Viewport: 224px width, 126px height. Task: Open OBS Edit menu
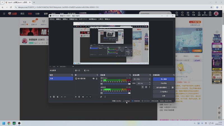pos(58,19)
